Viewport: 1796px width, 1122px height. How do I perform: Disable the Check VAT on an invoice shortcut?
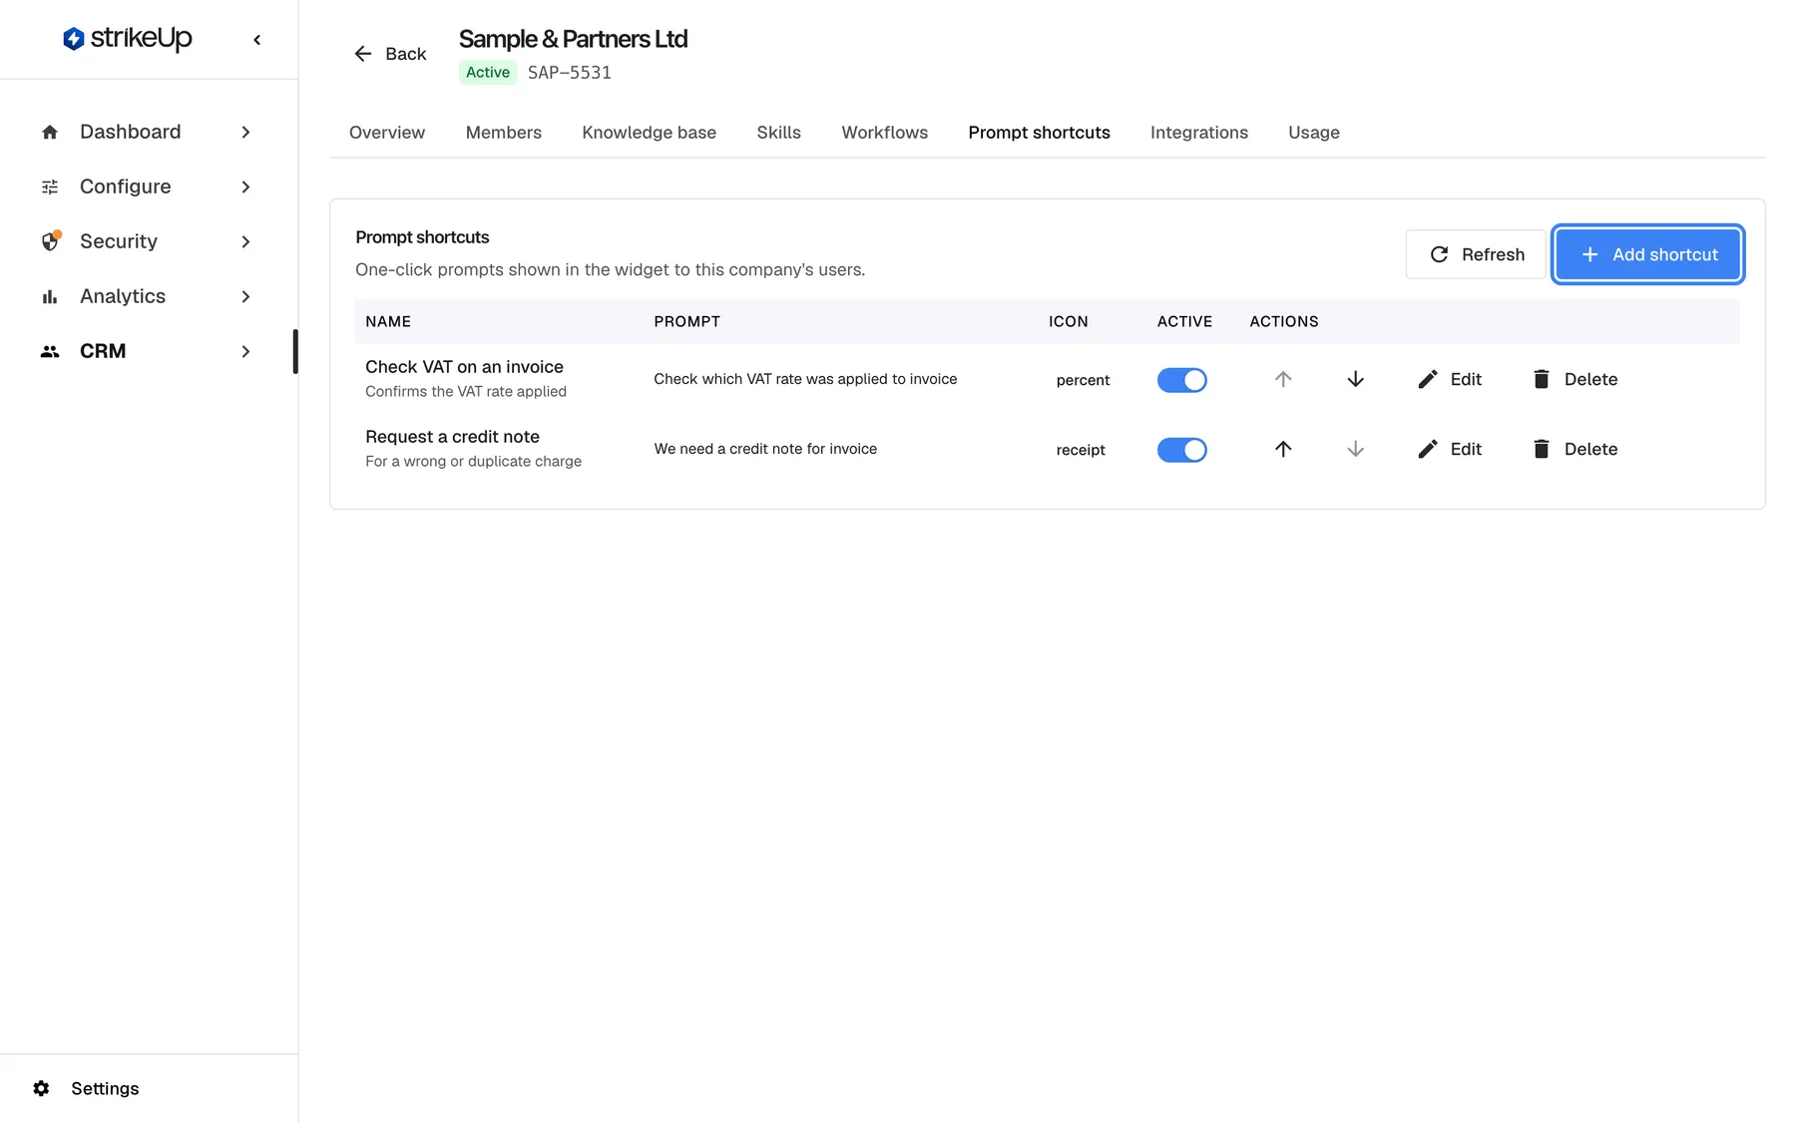point(1182,380)
